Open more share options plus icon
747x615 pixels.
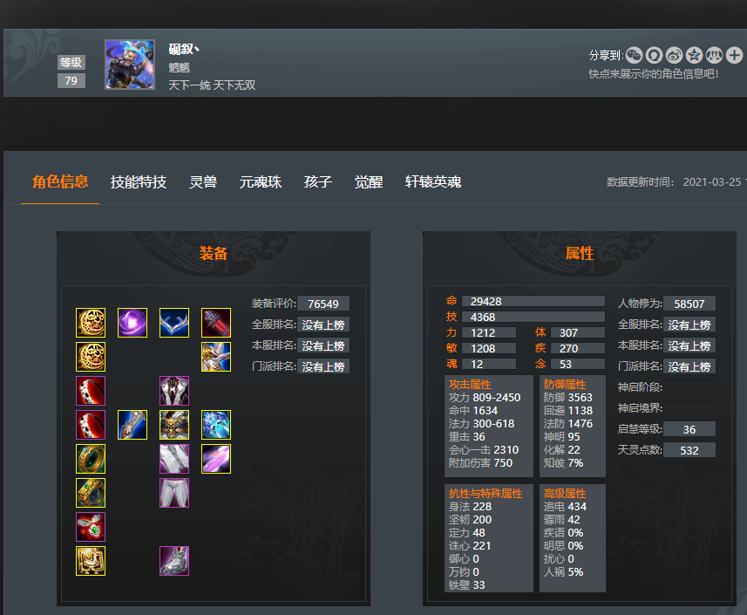pos(734,55)
